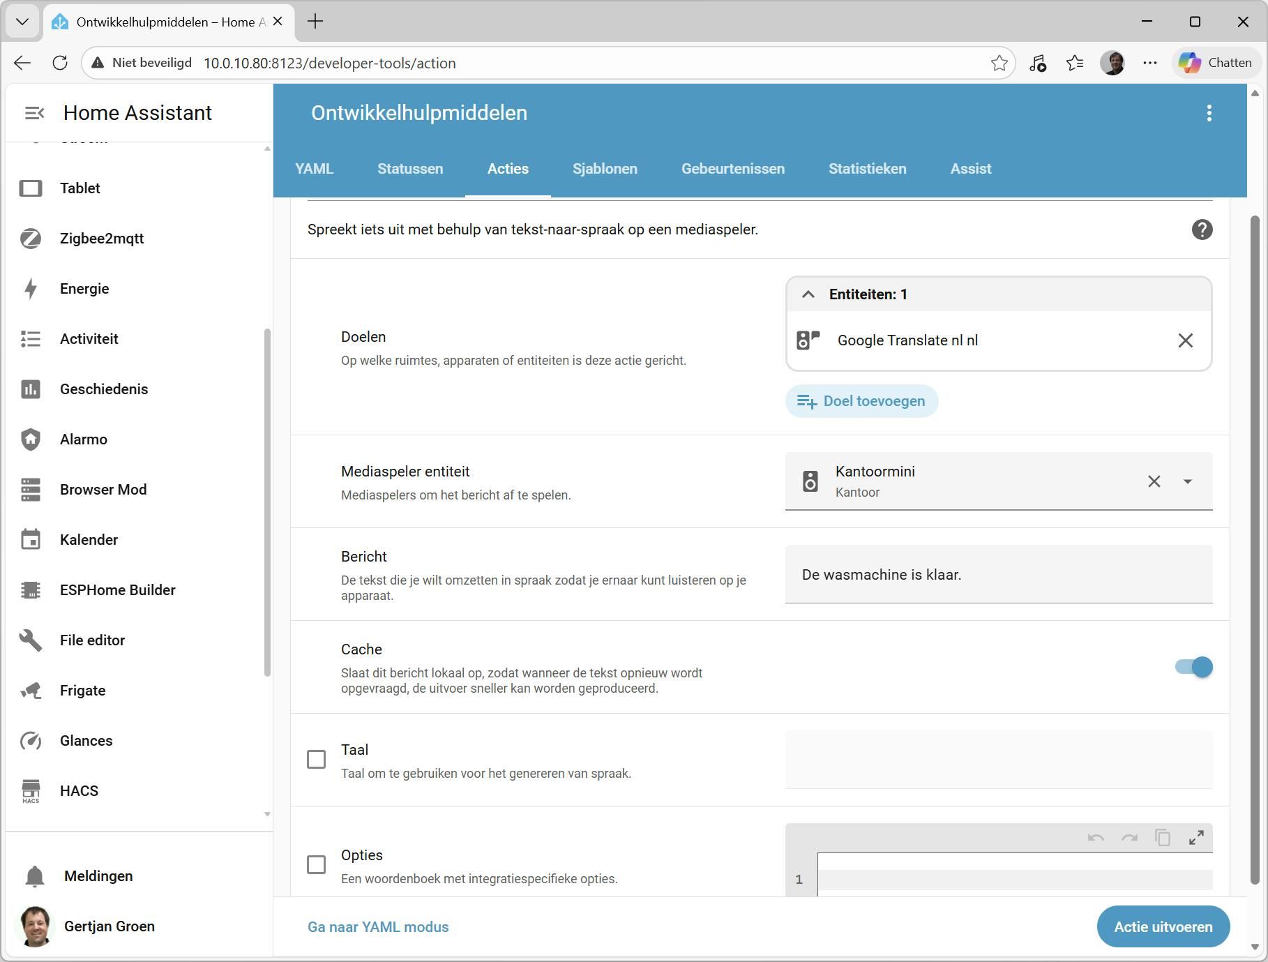Open the Kantoormini media player dropdown

[1187, 481]
